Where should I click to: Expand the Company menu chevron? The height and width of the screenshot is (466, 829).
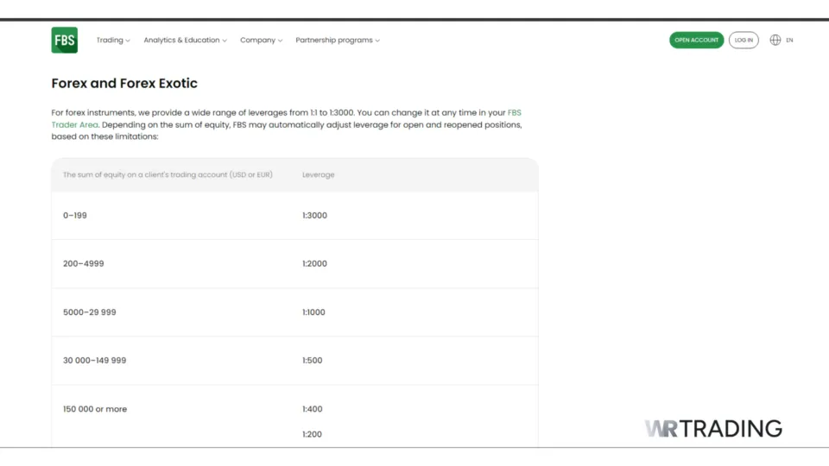(x=280, y=41)
